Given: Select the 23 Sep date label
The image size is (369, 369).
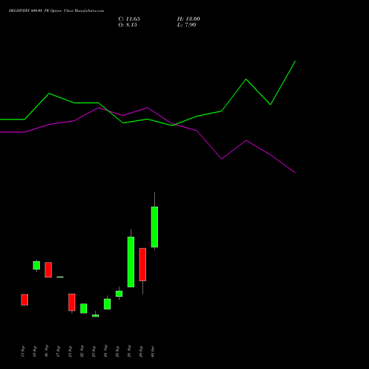Looking at the screenshot, I should pos(94,351).
